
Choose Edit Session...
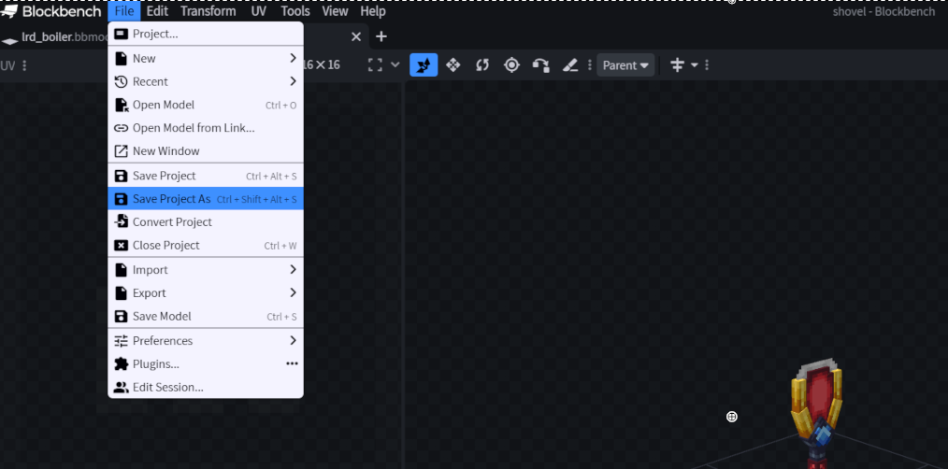point(206,388)
